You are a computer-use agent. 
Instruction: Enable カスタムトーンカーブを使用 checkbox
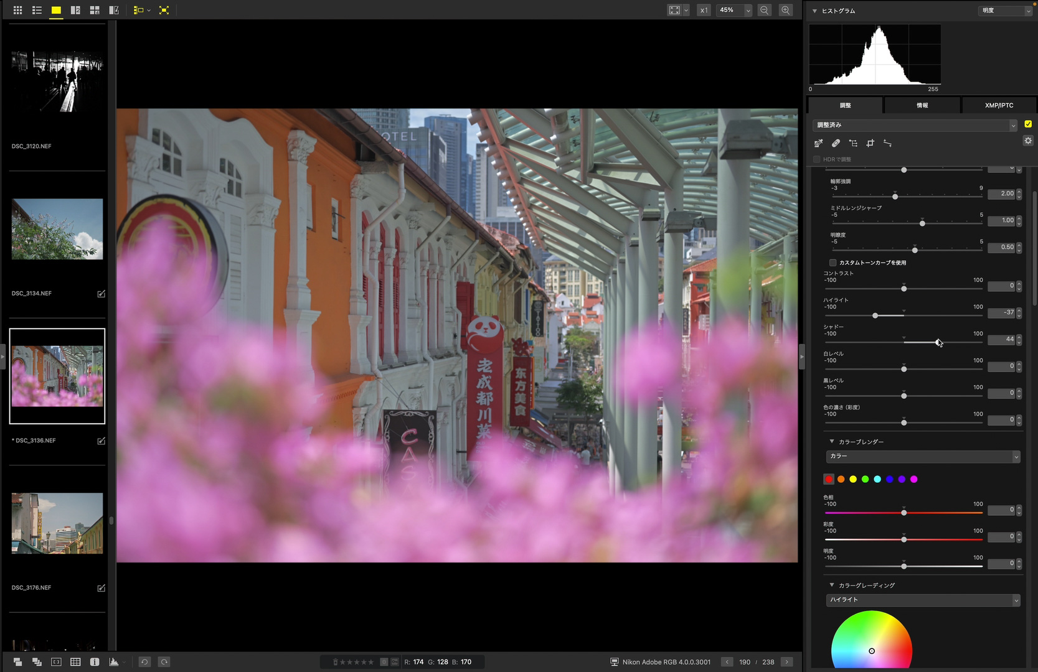[x=833, y=263]
